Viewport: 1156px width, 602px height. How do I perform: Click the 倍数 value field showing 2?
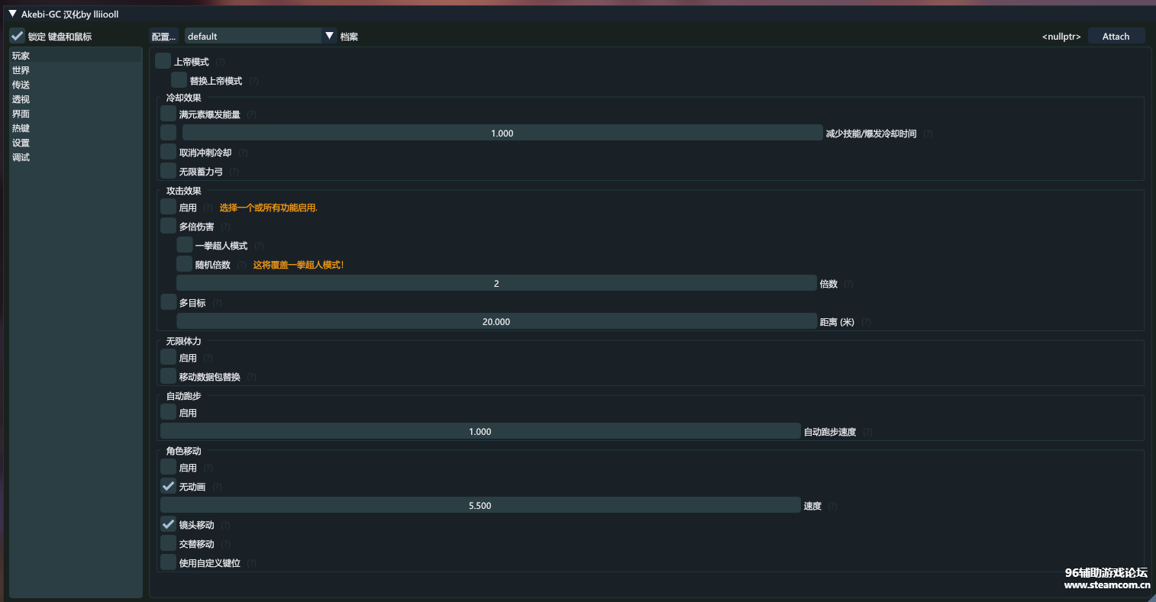[496, 283]
